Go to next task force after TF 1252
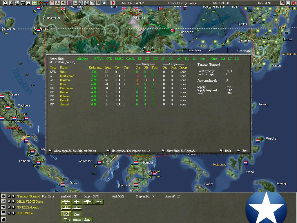The width and height of the screenshot is (297, 223). (x=13, y=207)
